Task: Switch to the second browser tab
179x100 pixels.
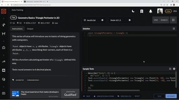Action: click(34, 2)
